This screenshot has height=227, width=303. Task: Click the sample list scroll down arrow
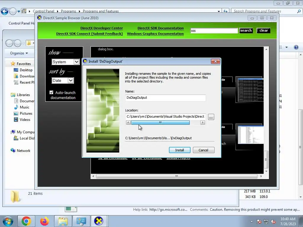pos(266,171)
